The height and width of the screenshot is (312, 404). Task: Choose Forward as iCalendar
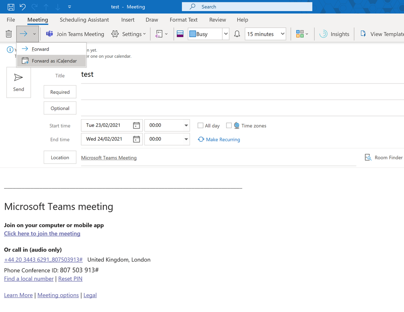pos(51,61)
